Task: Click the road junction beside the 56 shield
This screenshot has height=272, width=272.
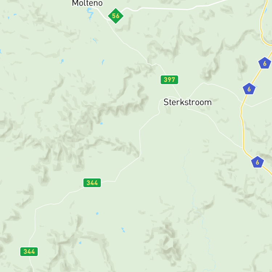Action: 107,20
